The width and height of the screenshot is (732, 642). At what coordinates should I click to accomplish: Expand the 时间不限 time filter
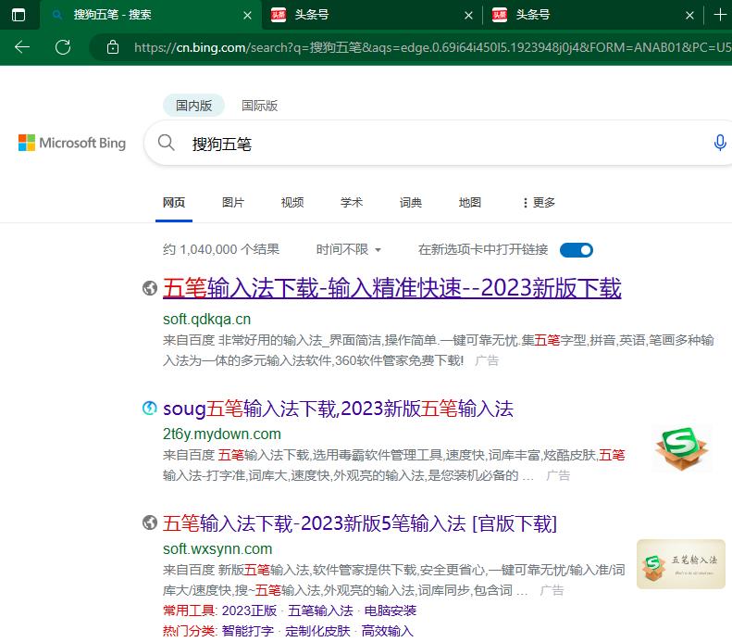click(348, 249)
